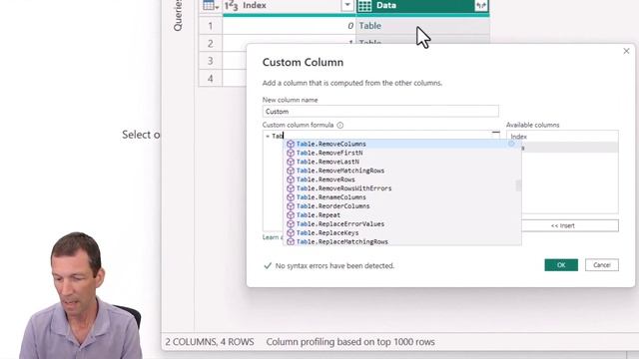Click the syntax check mark icon

(x=268, y=266)
